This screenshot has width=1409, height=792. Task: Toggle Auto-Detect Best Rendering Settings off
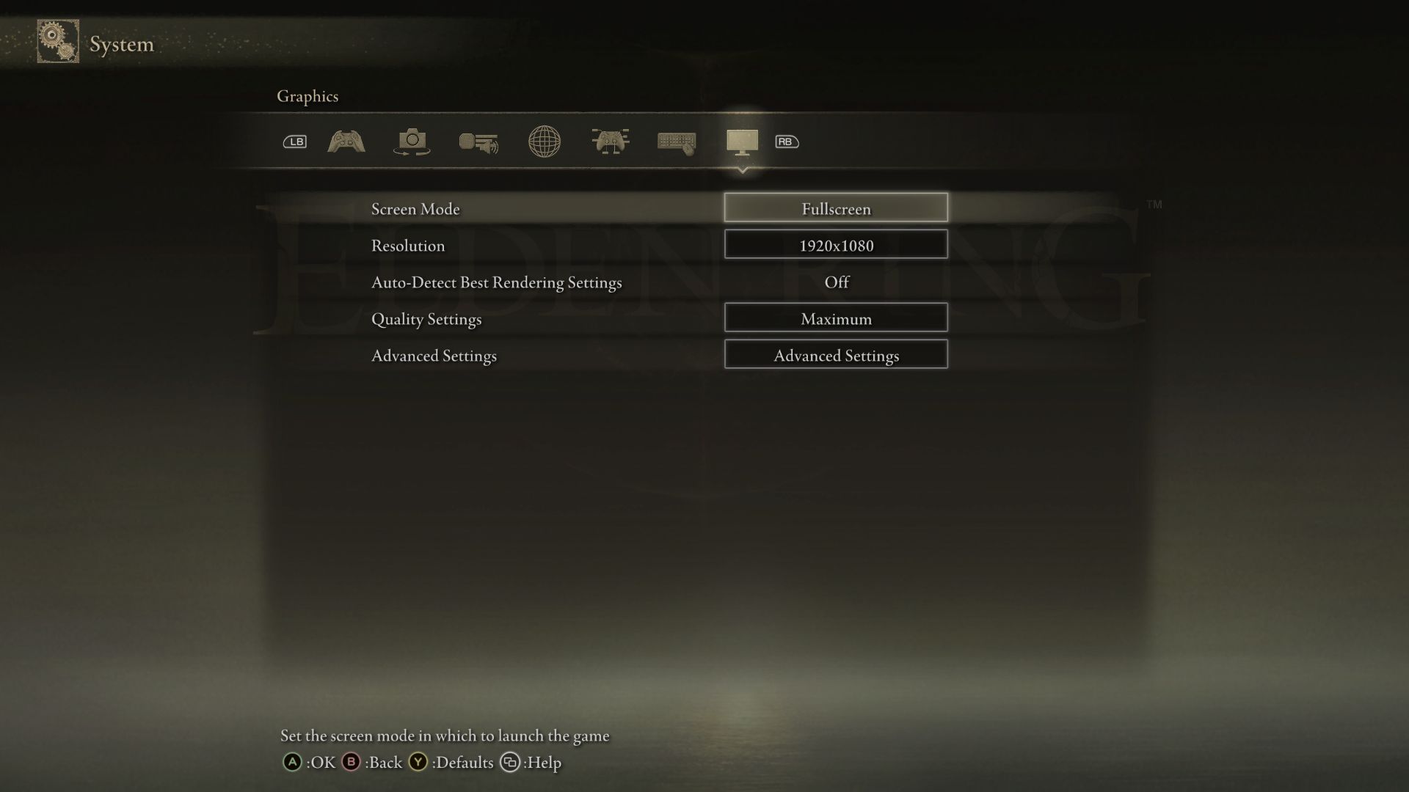coord(835,282)
